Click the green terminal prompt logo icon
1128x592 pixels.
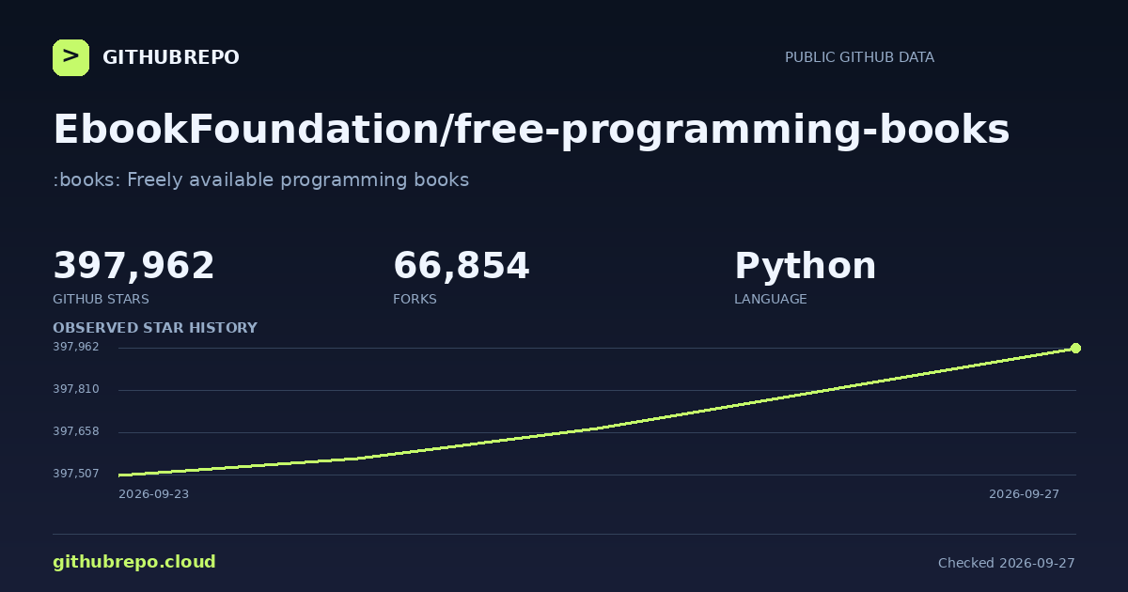(70, 57)
